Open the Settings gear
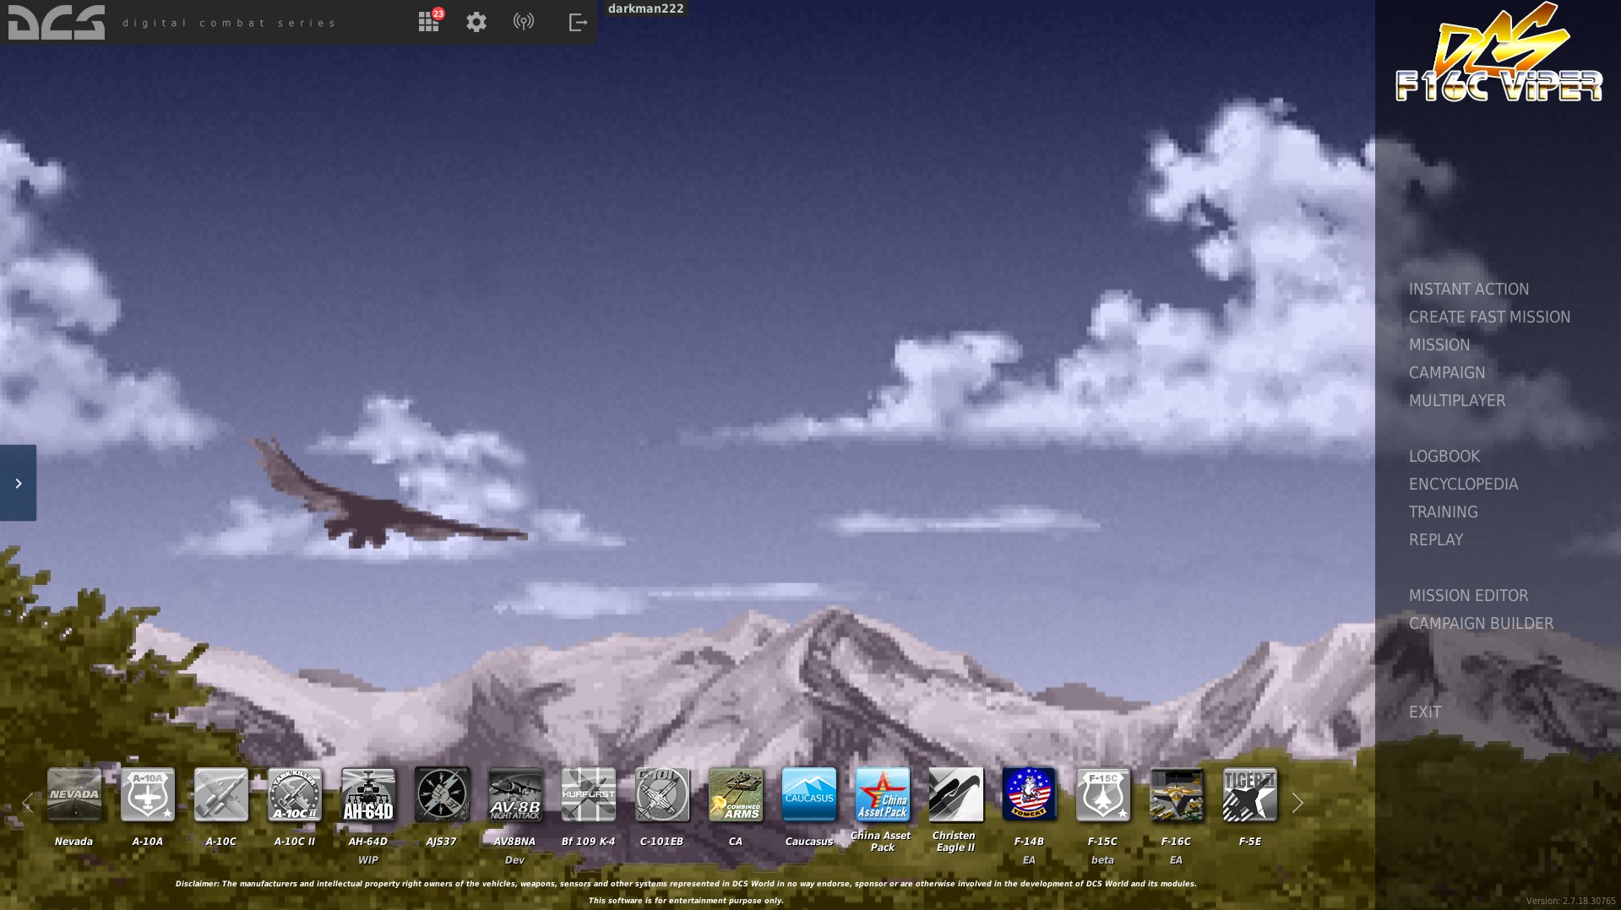The width and height of the screenshot is (1621, 910). point(476,21)
